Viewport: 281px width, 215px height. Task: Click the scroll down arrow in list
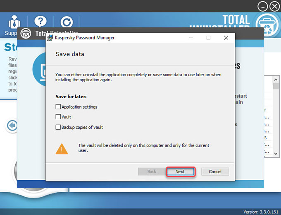coord(276,154)
